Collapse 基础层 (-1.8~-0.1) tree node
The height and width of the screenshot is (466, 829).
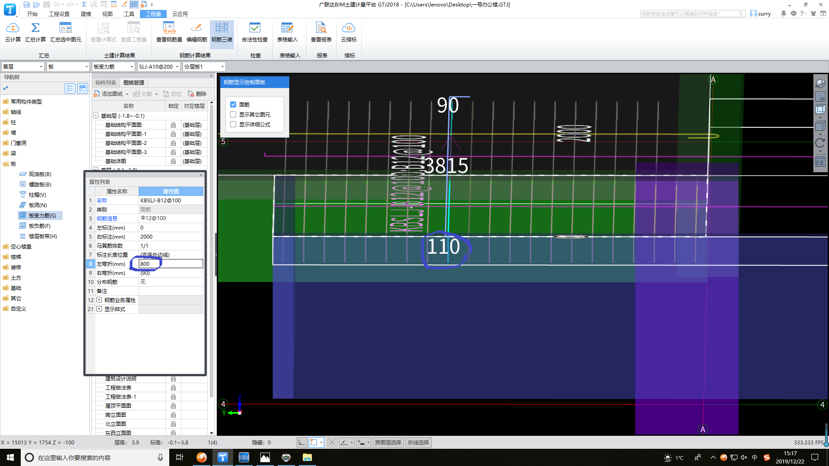pyautogui.click(x=96, y=116)
